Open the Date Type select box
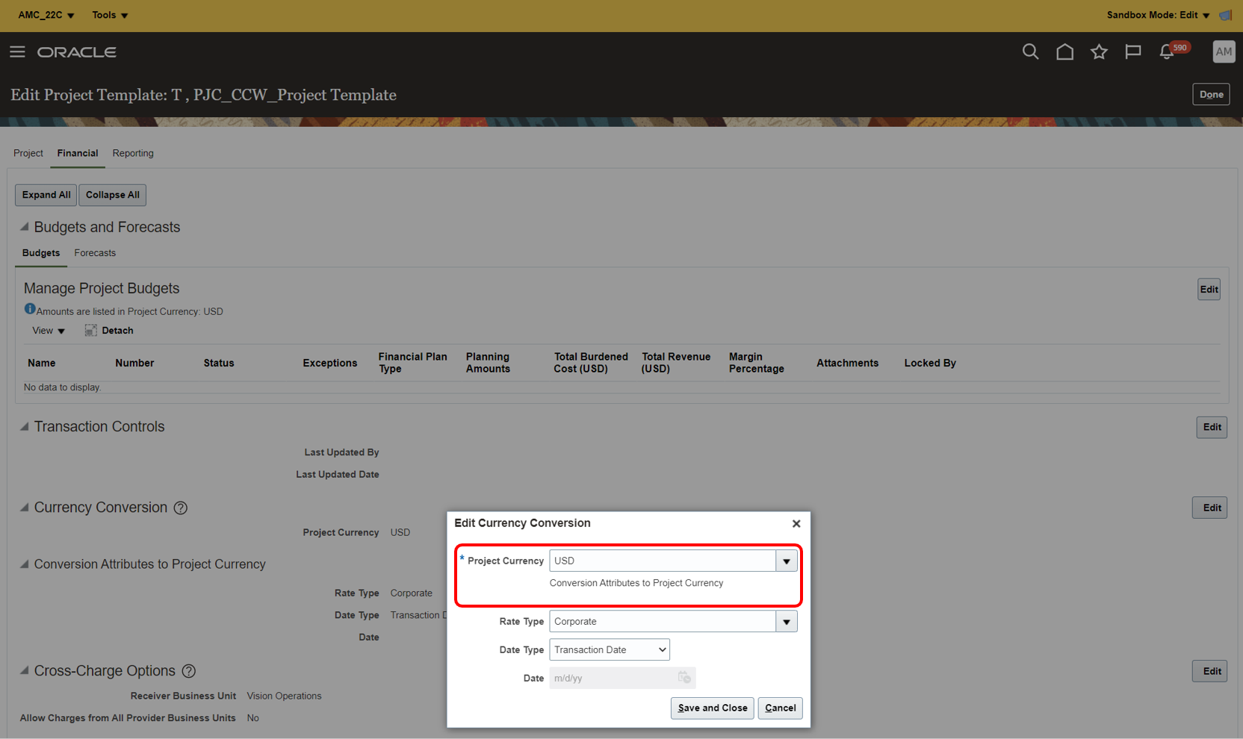Viewport: 1243px width, 739px height. coord(610,649)
